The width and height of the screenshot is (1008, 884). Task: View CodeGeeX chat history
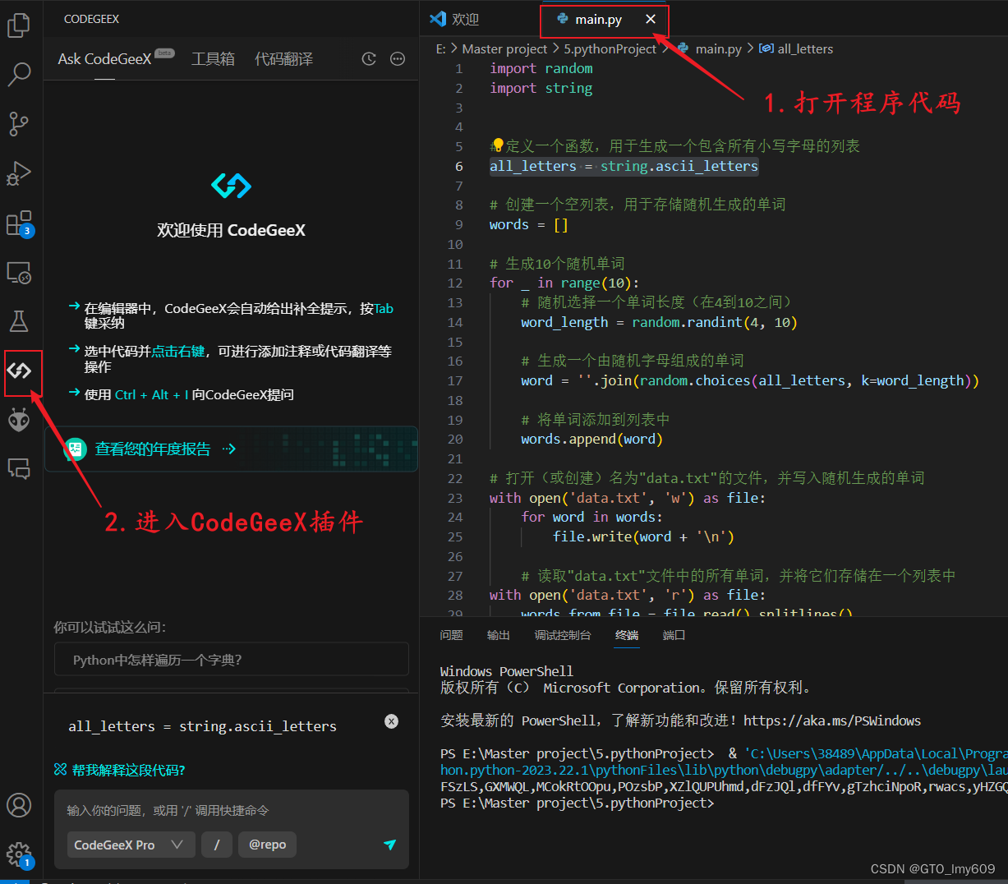coord(369,59)
